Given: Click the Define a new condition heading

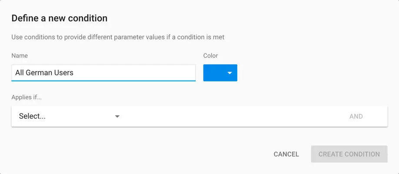Looking at the screenshot, I should (59, 18).
